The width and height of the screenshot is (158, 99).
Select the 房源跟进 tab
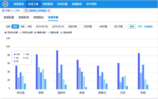(38, 17)
